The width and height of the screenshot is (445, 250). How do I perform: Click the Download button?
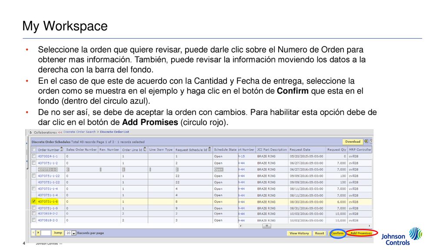click(352, 141)
